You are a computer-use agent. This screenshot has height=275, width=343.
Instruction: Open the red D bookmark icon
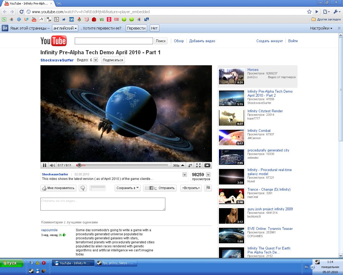coord(109,19)
